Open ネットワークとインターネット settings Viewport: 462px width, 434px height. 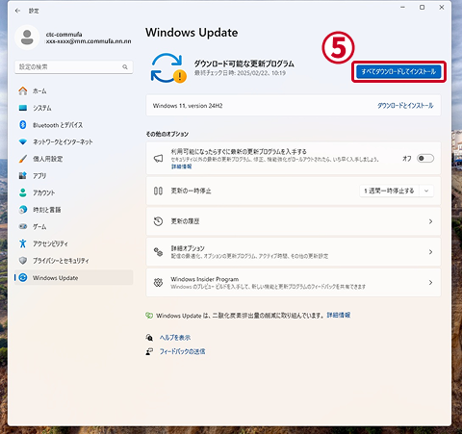coord(73,141)
